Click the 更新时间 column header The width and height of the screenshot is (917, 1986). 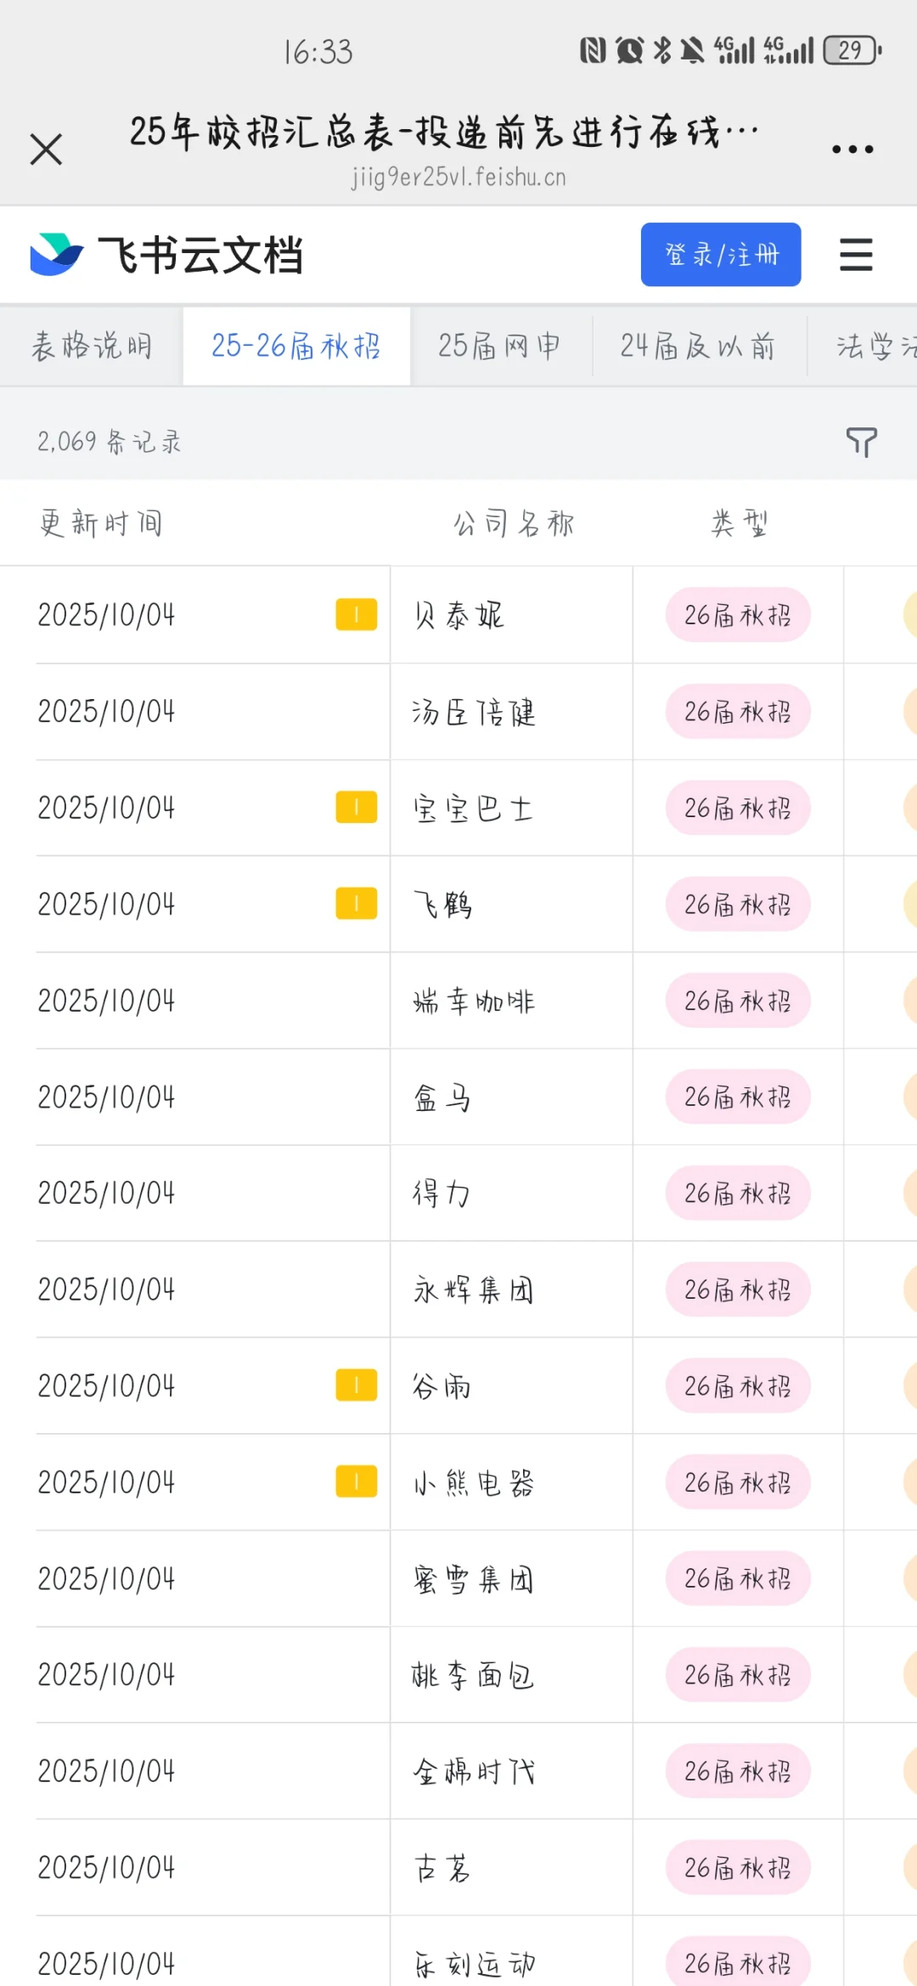coord(102,523)
